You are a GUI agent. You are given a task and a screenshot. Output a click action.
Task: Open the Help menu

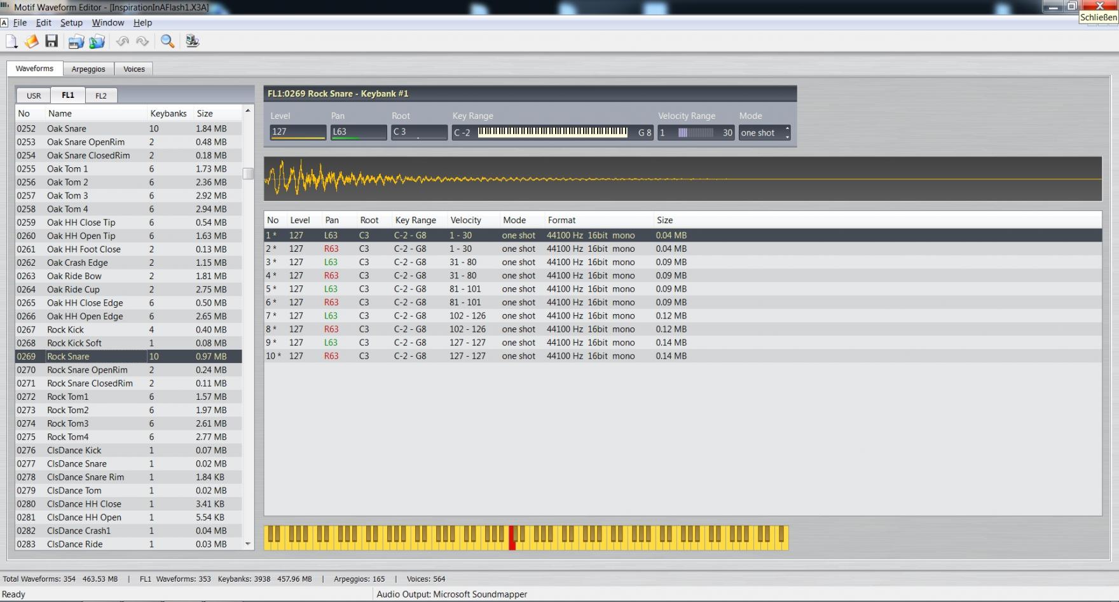coord(142,22)
